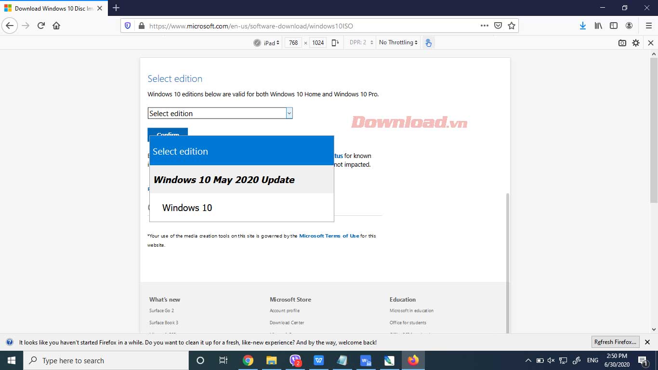Open Viber from the taskbar
Image resolution: width=658 pixels, height=370 pixels.
point(295,360)
